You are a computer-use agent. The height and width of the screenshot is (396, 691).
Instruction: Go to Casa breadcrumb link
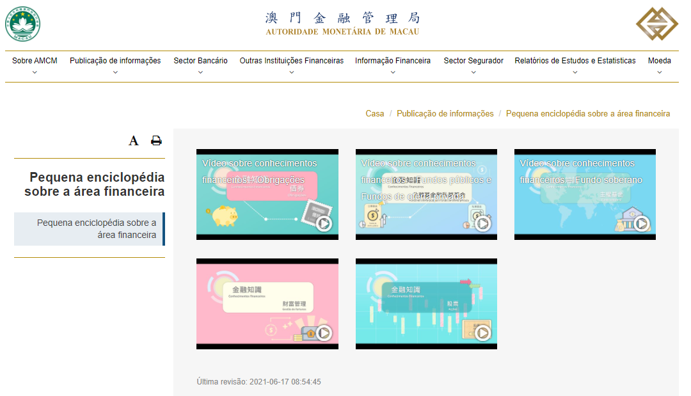374,113
